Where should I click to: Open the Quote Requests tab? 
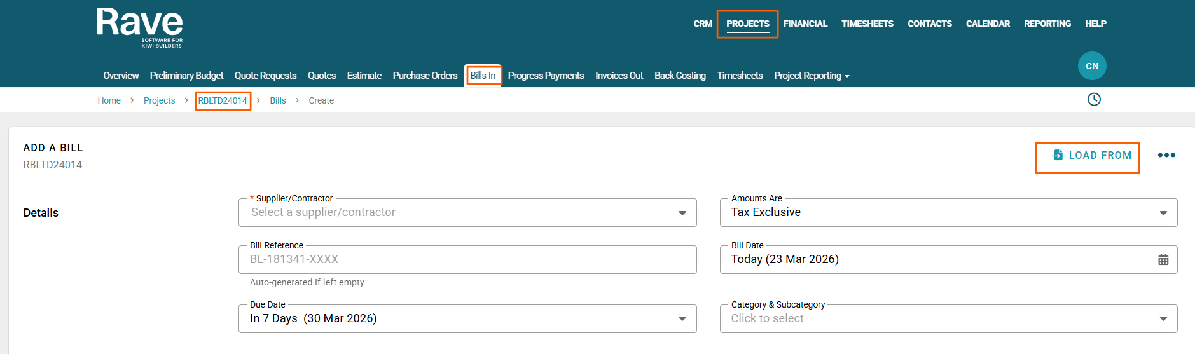(x=265, y=76)
